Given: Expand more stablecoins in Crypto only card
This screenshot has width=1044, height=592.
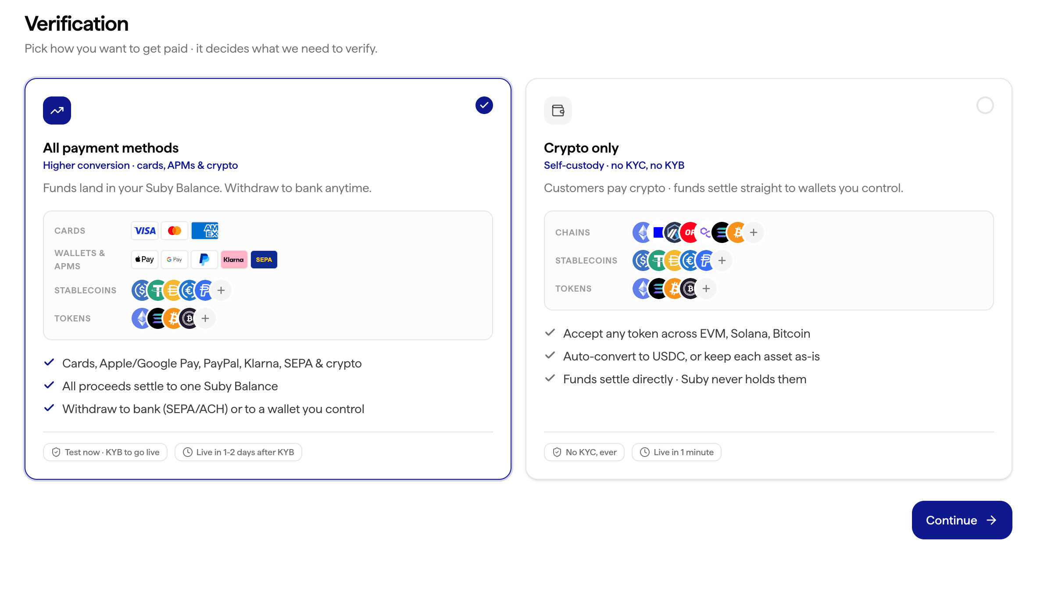Looking at the screenshot, I should pos(722,260).
